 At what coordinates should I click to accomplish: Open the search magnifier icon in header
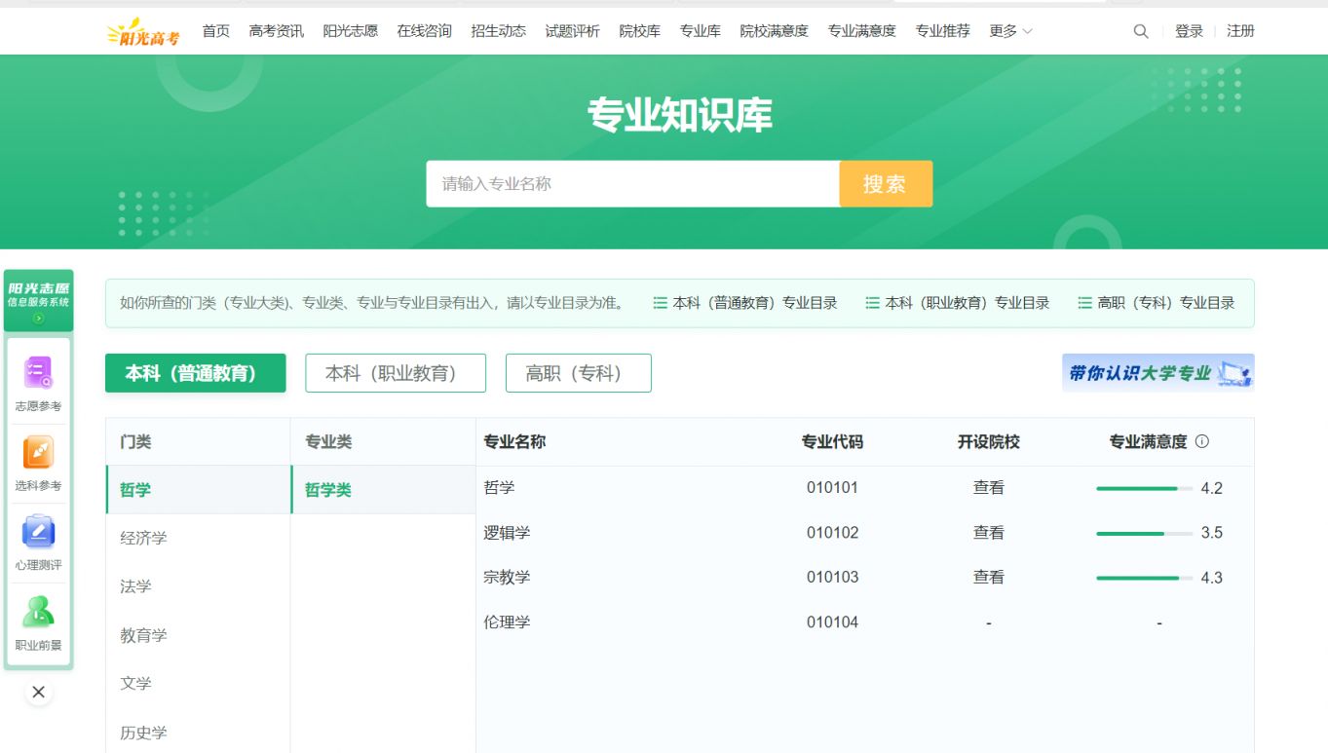point(1141,31)
